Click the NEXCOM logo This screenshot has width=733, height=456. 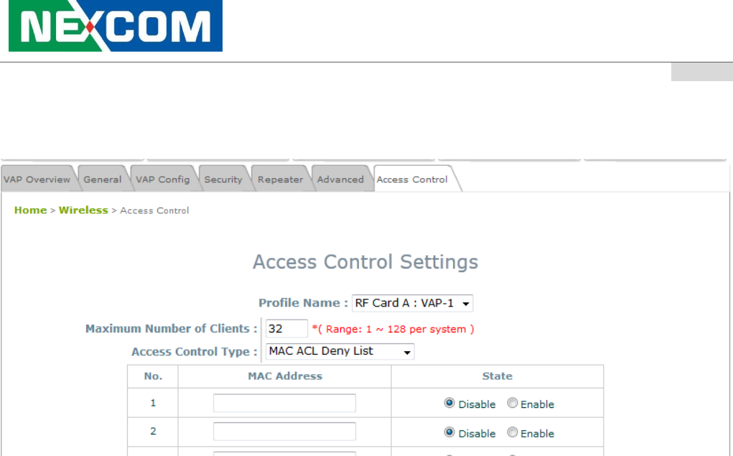tap(115, 27)
